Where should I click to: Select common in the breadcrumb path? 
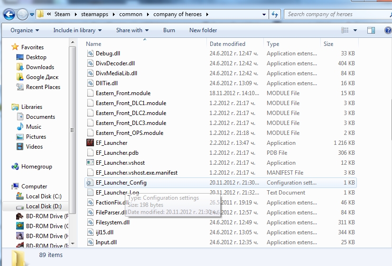pyautogui.click(x=131, y=14)
